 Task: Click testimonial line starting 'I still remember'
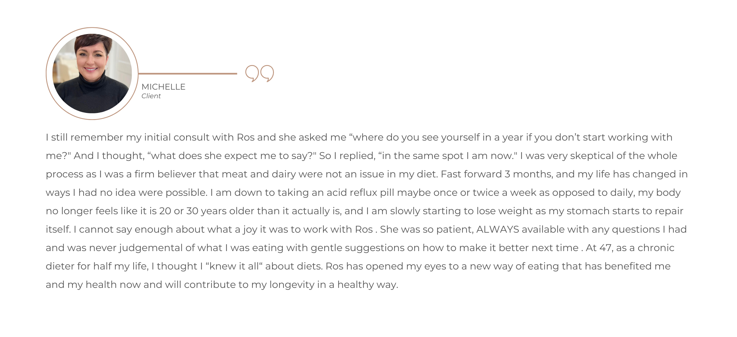(x=359, y=137)
